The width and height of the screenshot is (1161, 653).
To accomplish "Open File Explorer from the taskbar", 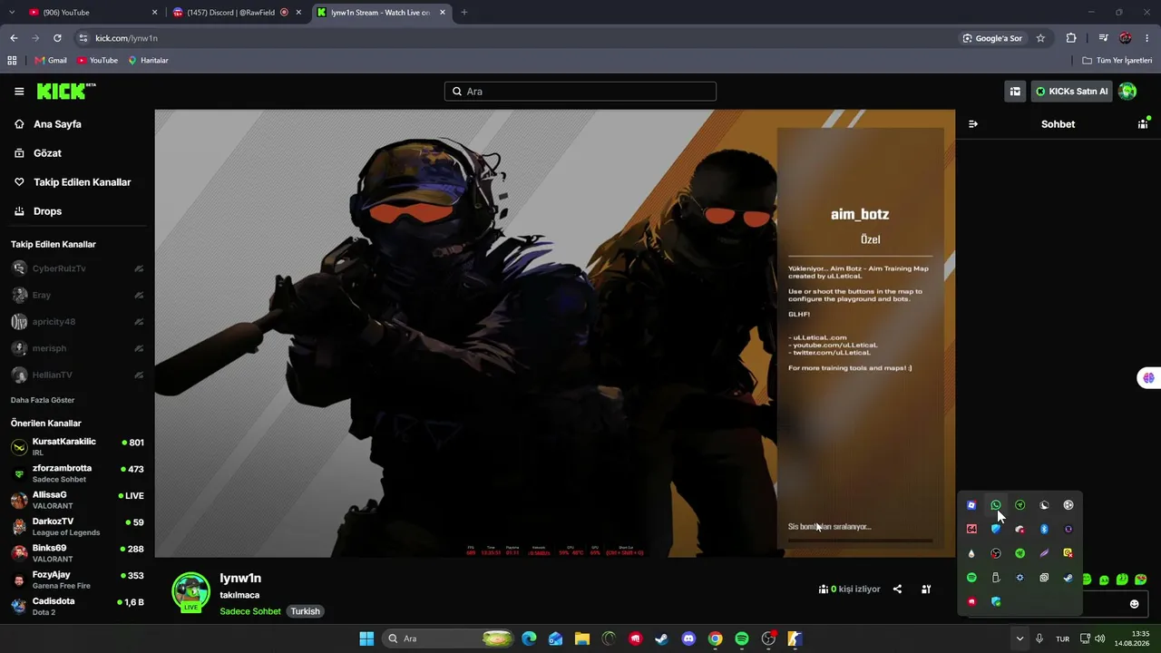I will [x=581, y=638].
